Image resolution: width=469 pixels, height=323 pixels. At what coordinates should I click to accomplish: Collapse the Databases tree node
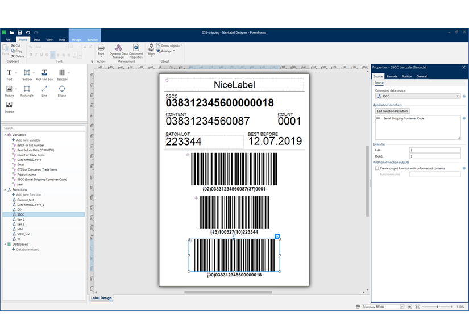point(5,245)
